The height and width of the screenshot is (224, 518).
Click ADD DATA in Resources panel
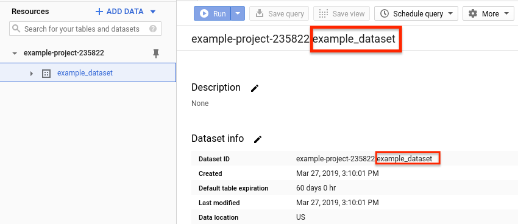tap(125, 12)
